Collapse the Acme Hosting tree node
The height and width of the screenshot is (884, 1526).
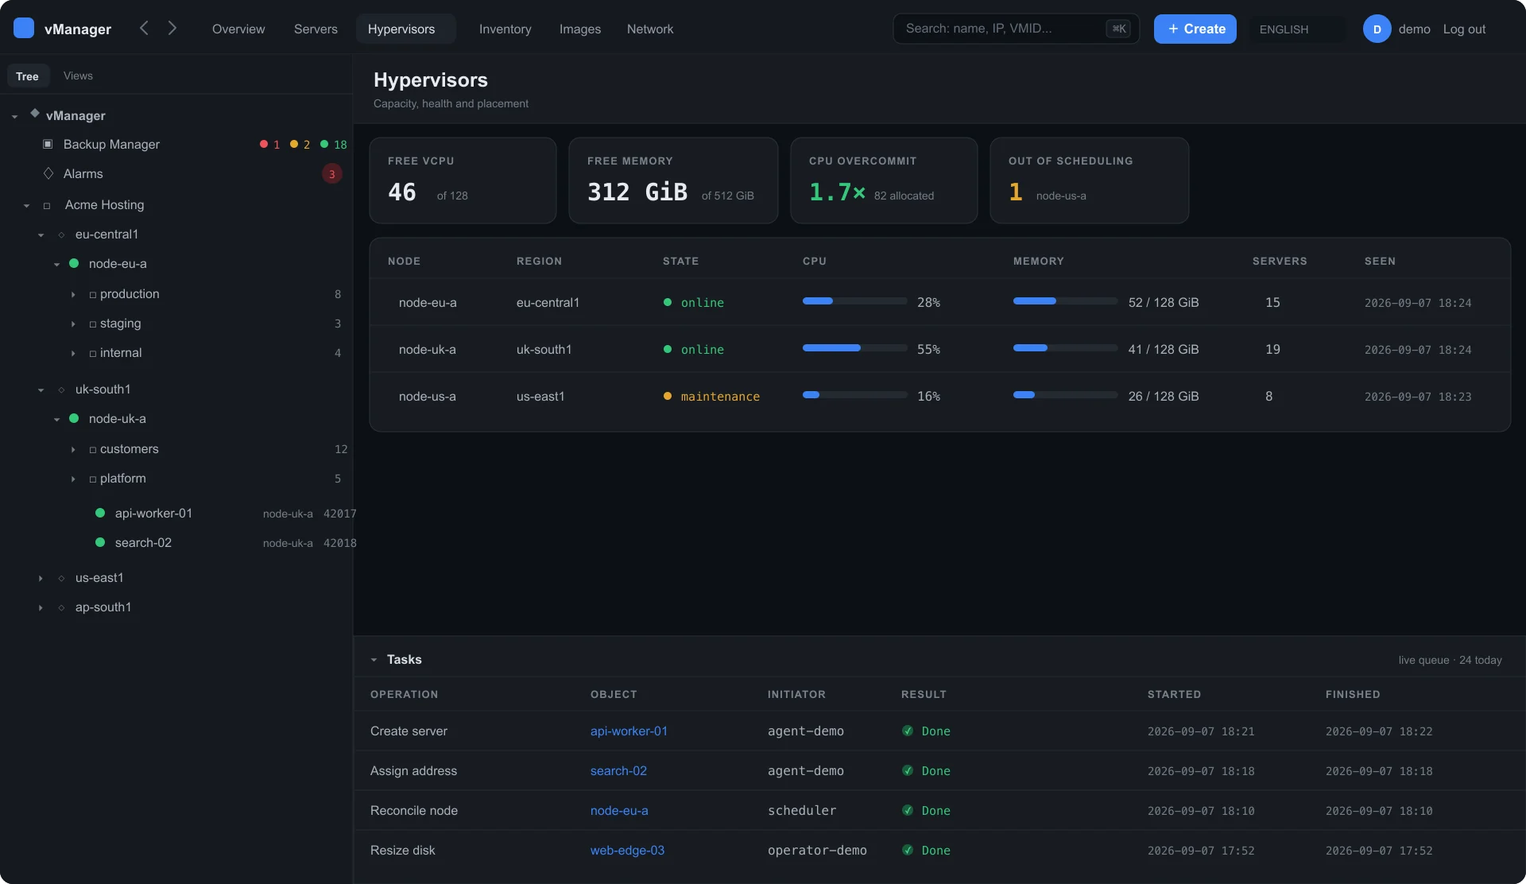26,205
